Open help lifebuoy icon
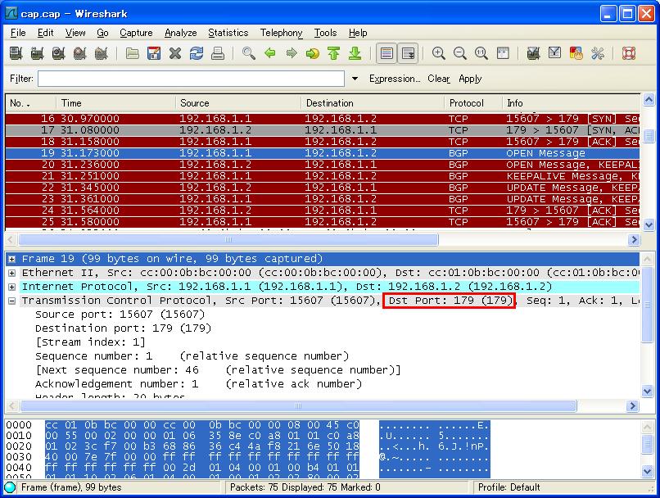The width and height of the screenshot is (660, 498). [x=628, y=53]
